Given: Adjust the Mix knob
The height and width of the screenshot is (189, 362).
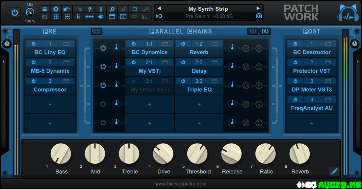Looking at the screenshot, I should pos(30,12).
